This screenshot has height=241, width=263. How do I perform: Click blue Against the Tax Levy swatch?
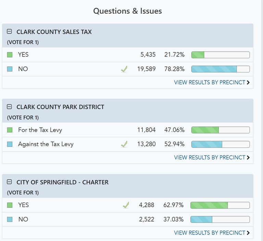click(x=10, y=144)
